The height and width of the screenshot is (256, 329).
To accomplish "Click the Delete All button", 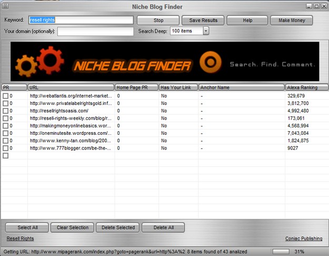I will 164,228.
